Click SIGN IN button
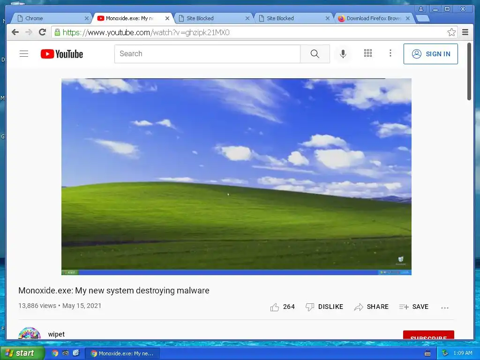Viewport: 480px width, 360px height. pos(430,54)
